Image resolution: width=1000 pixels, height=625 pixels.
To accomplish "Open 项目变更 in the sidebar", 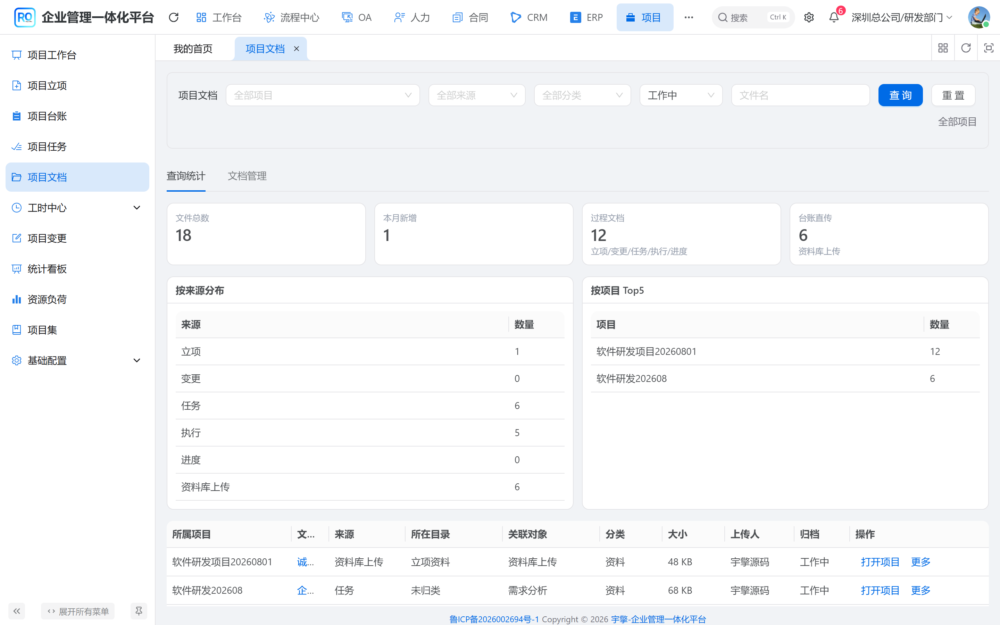I will (77, 239).
